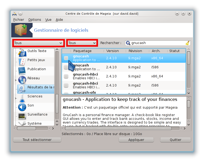Click the round pin button in title bar

click(x=20, y=14)
